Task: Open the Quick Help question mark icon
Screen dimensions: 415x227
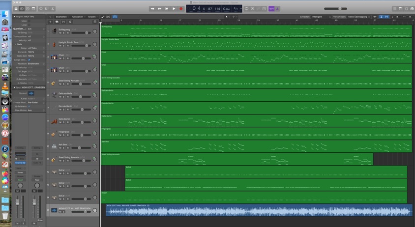Action: tap(28, 9)
